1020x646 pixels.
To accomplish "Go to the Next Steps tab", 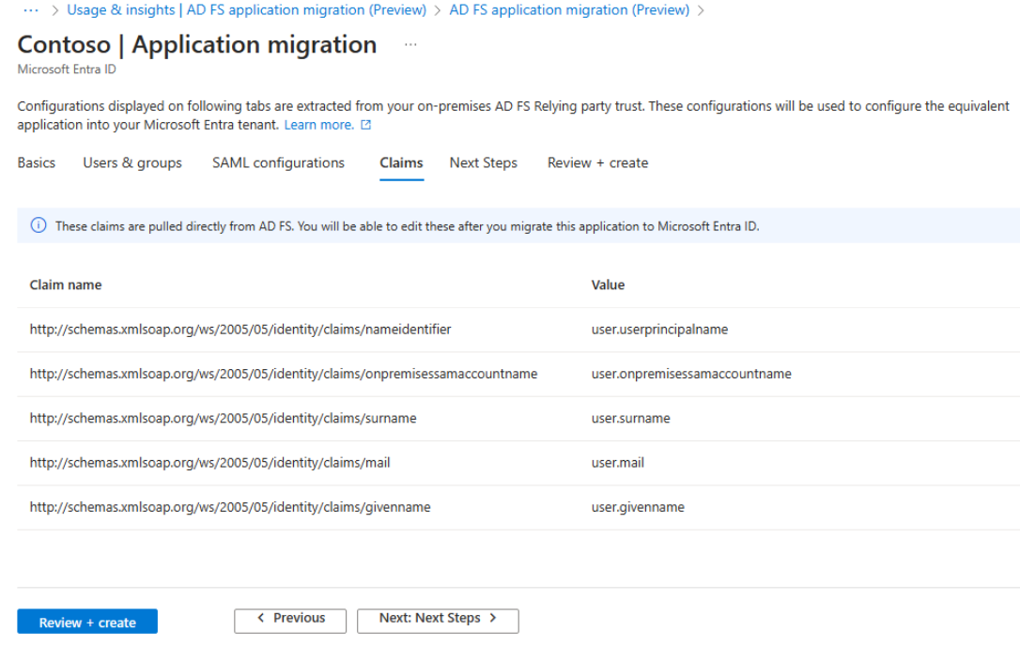I will pos(484,162).
